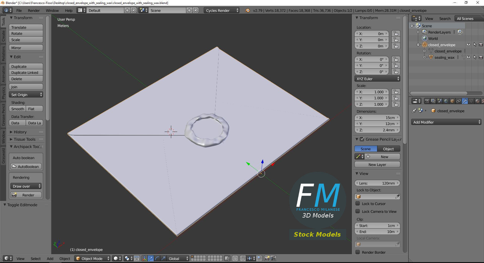Open the XYZ Euler rotation mode dropdown
This screenshot has height=263, width=484.
[x=377, y=79]
